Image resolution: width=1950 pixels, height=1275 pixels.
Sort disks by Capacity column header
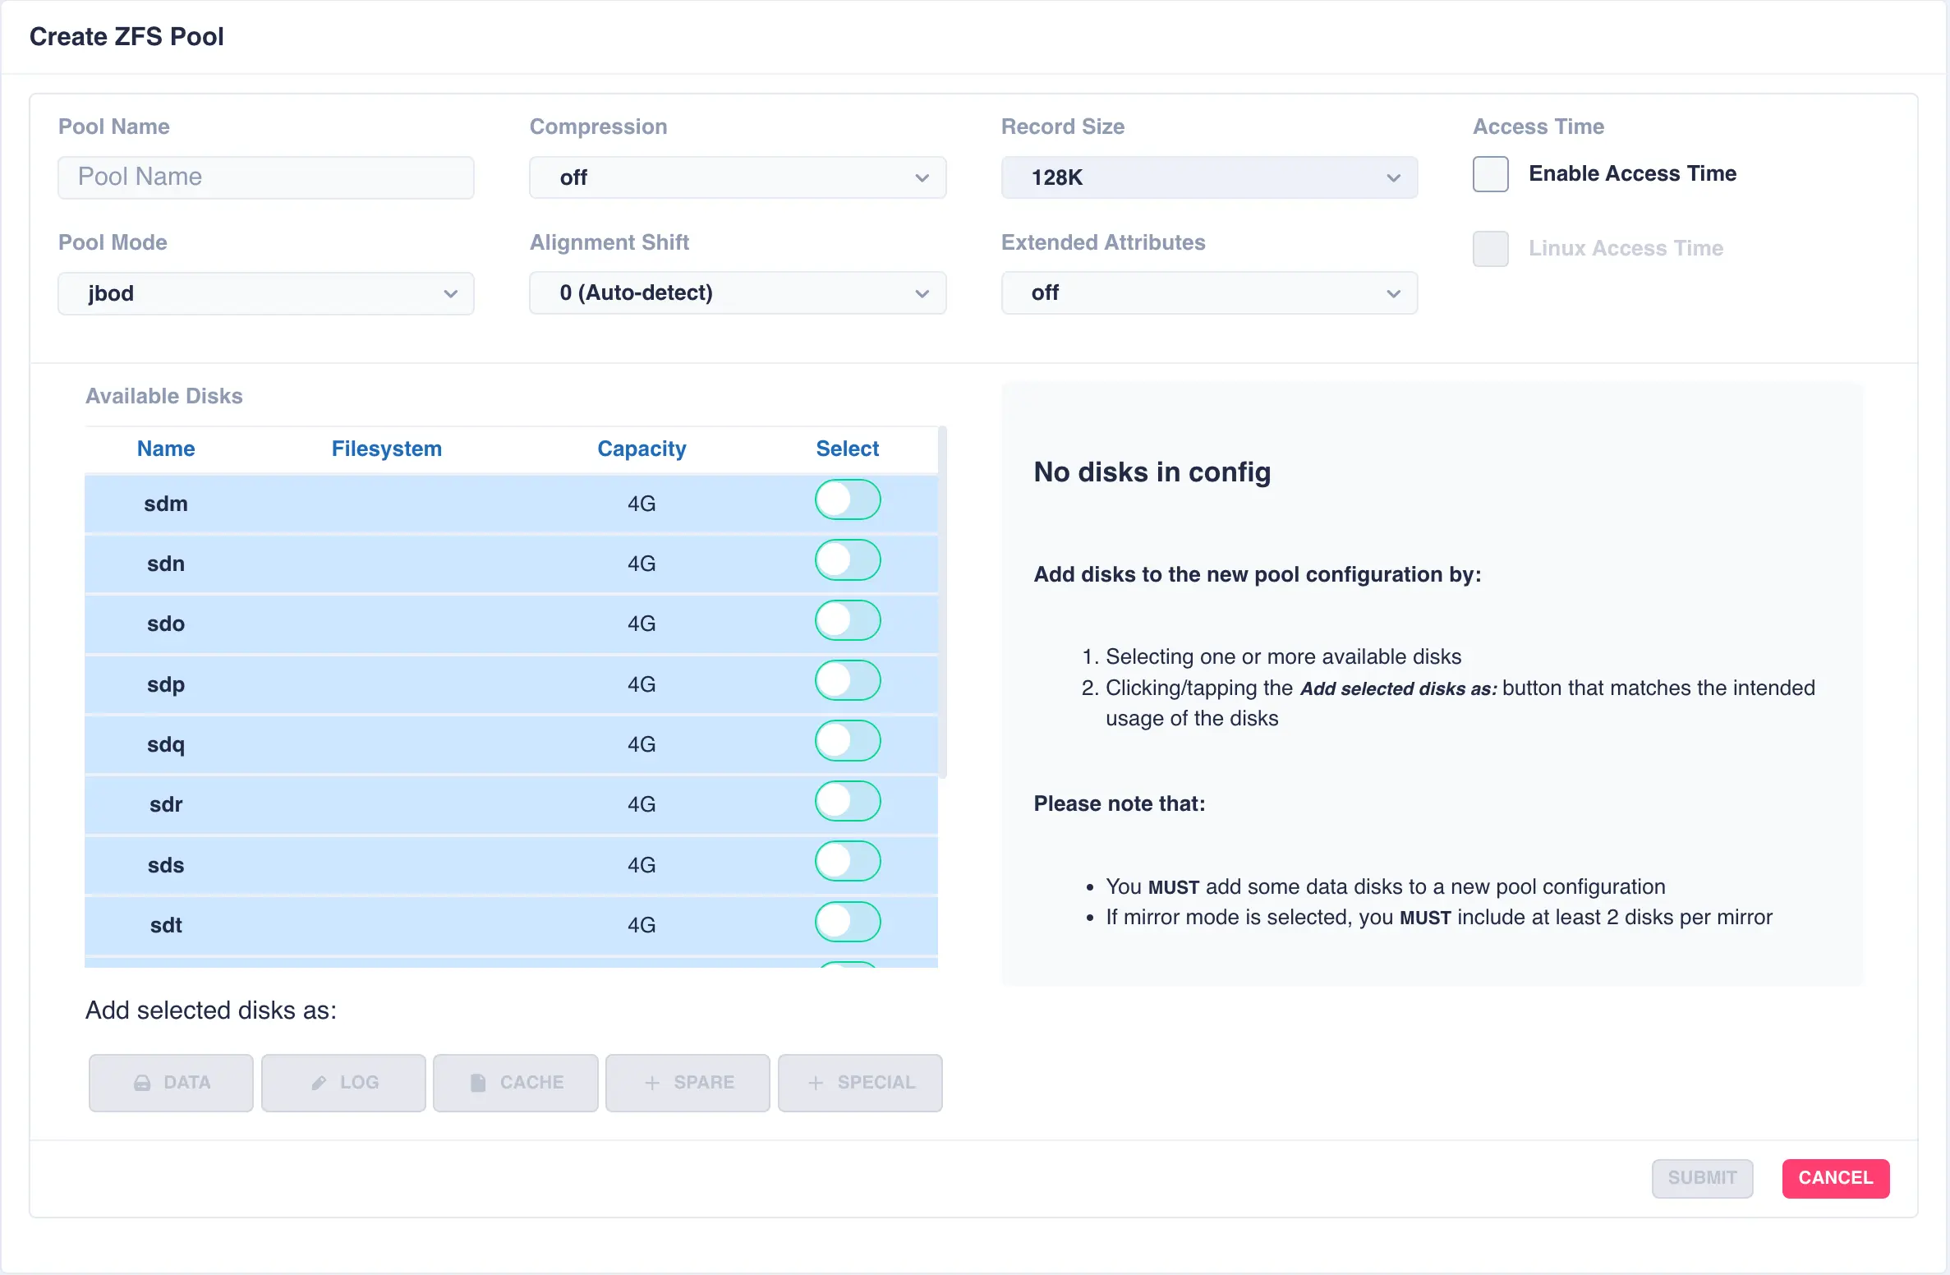(x=641, y=449)
